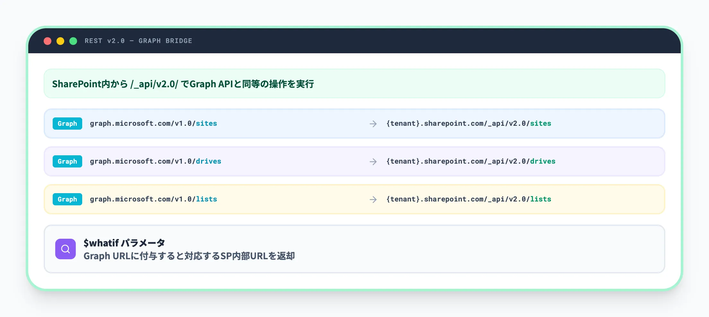Open graph.microsoft.com/v1.0/drives URL
The height and width of the screenshot is (317, 709).
155,161
